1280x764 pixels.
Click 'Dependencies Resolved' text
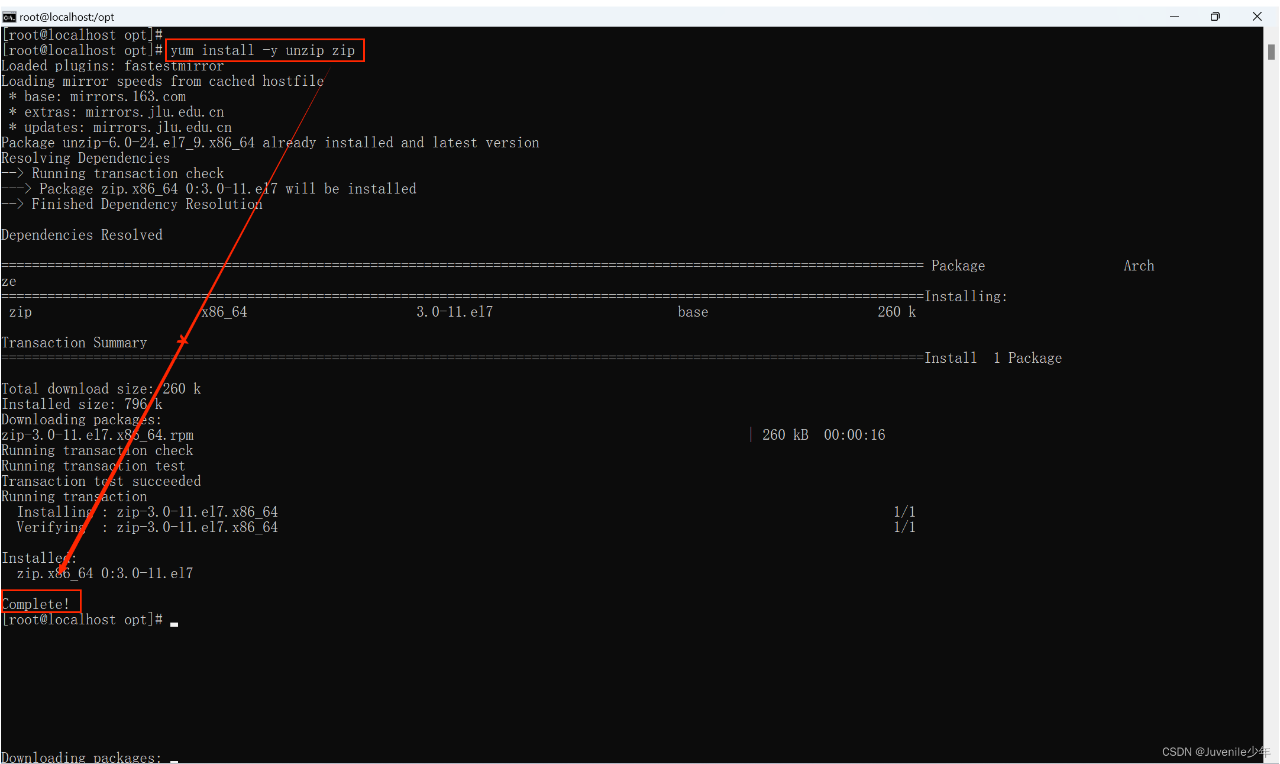click(x=82, y=235)
